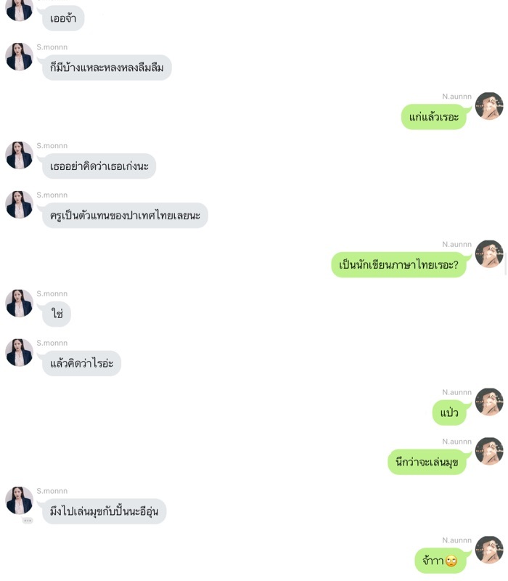Select the ครูเป็นตัวแทนของปาเทศไทยเลยนะ message bubble

pyautogui.click(x=125, y=215)
